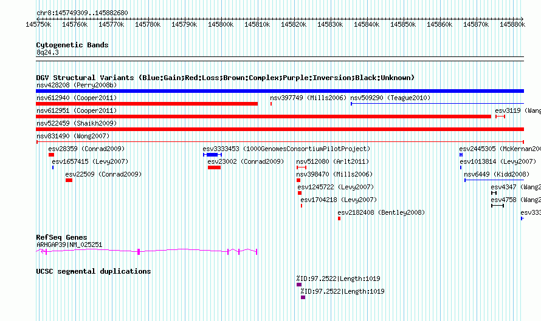Viewport: 541px width, 321px height.
Task: Select the nsv398470 (Mills2006) red square
Action: tap(298, 180)
